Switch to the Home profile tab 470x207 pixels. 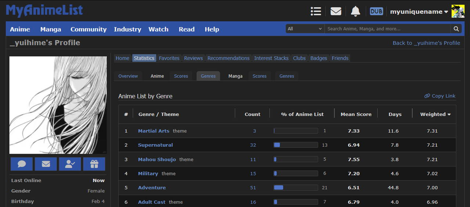[x=122, y=58]
